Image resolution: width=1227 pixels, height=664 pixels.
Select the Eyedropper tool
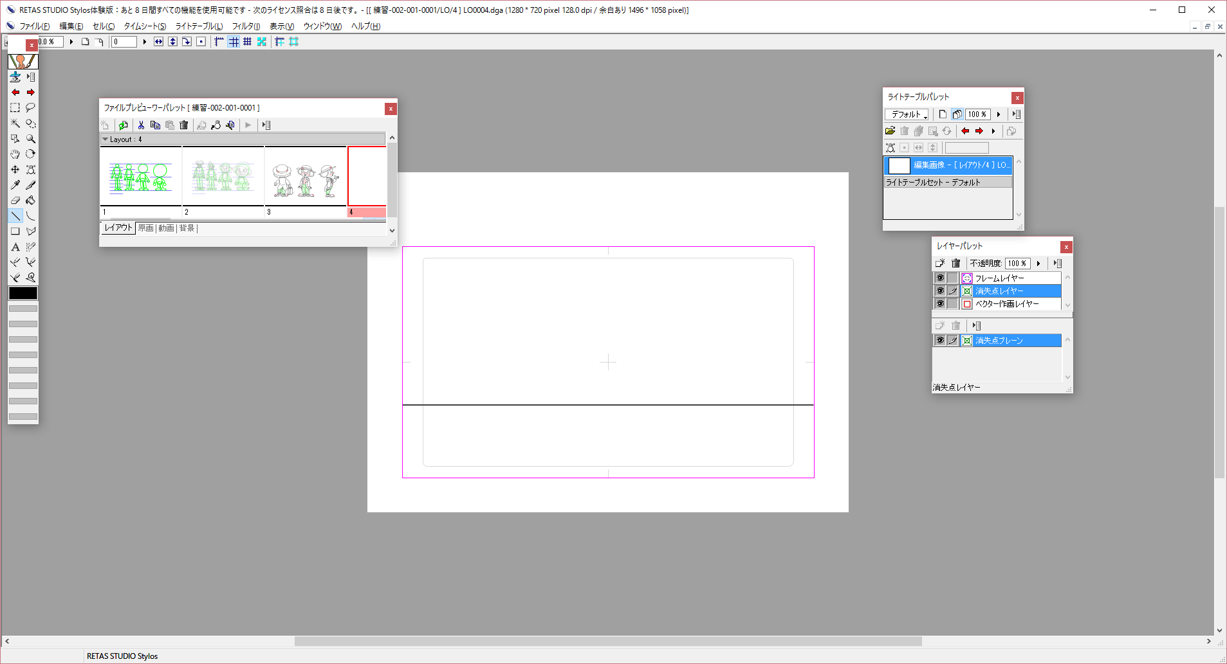coord(15,185)
